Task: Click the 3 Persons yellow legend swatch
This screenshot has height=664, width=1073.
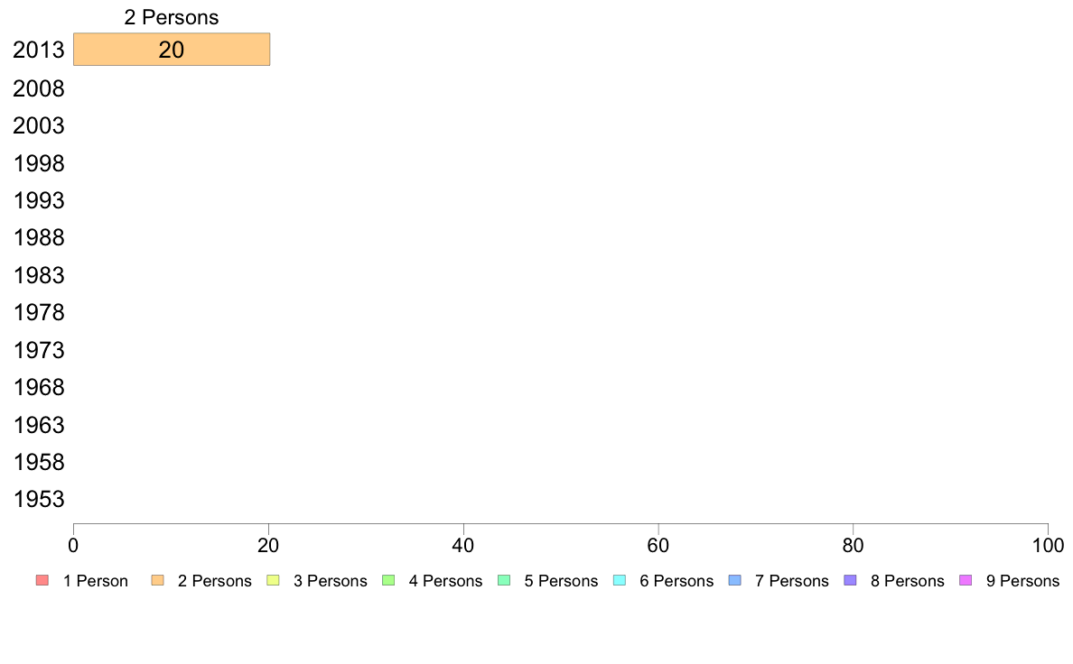Action: 273,581
